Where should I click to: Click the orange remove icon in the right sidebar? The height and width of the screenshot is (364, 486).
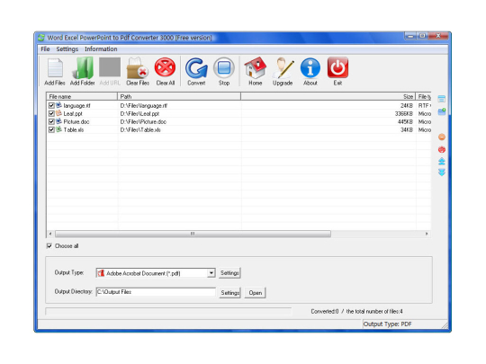pyautogui.click(x=442, y=137)
